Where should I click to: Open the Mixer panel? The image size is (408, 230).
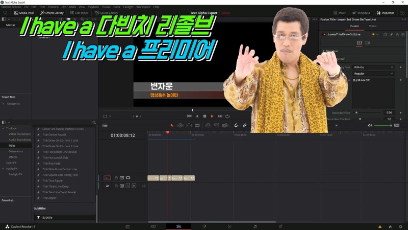click(x=340, y=13)
